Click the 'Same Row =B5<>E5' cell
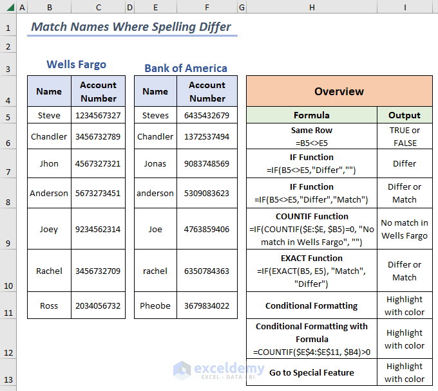Image resolution: width=438 pixels, height=391 pixels. pyautogui.click(x=312, y=136)
